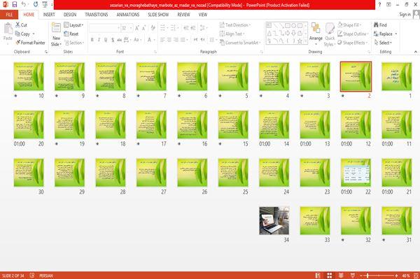
Task: Start Slide Show from status bar
Action: click(353, 276)
